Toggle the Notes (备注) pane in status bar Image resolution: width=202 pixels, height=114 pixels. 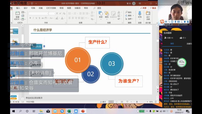point(103,102)
